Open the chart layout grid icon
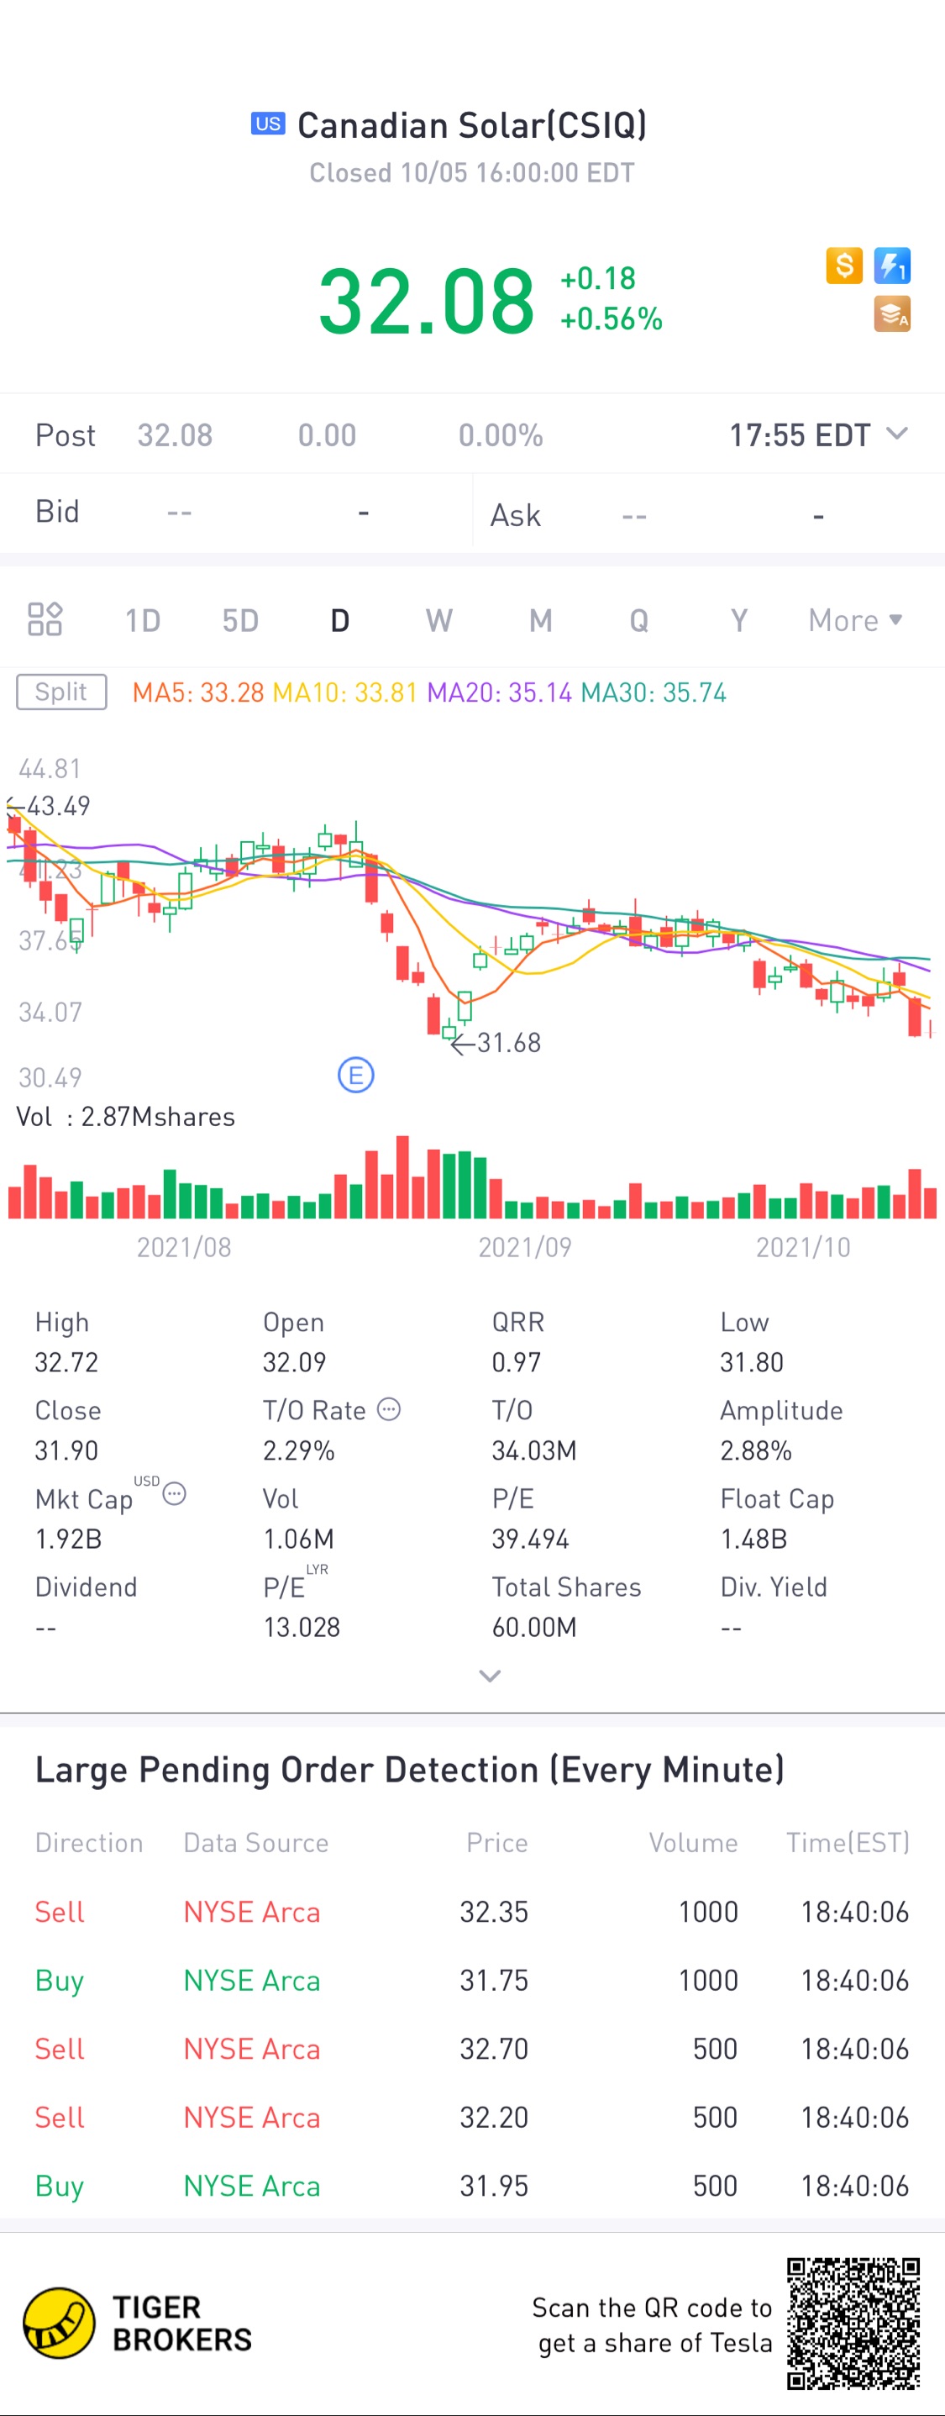 coord(45,619)
